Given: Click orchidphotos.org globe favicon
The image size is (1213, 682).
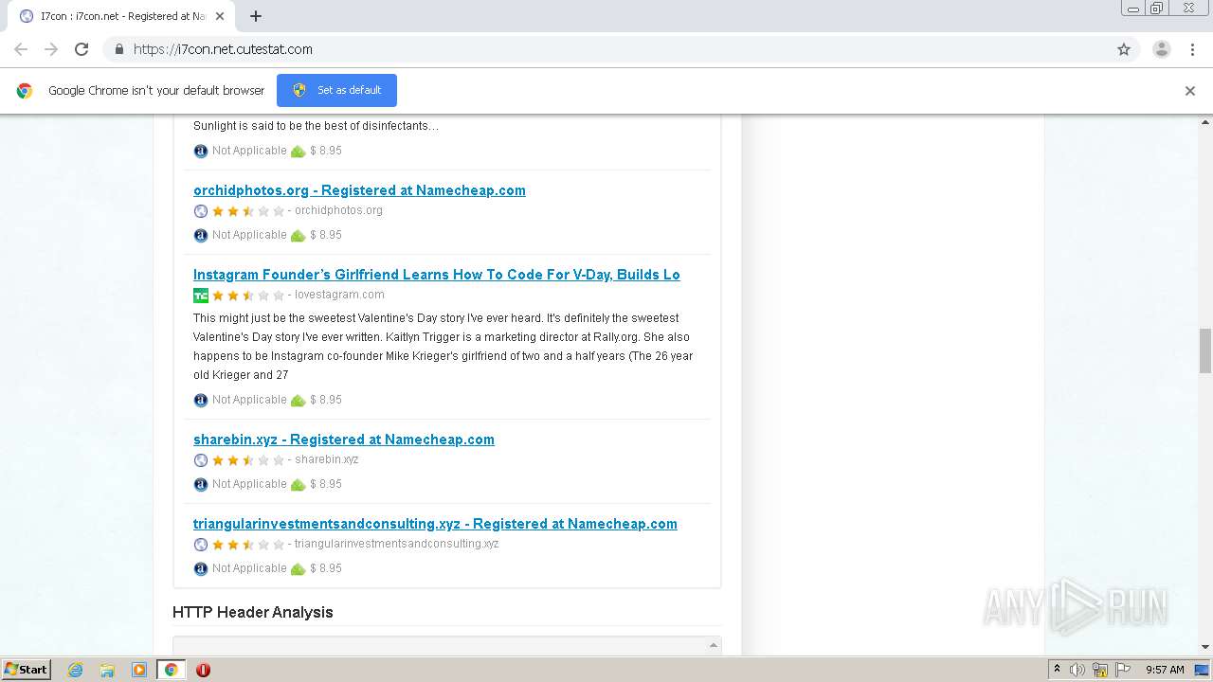Looking at the screenshot, I should click(200, 211).
